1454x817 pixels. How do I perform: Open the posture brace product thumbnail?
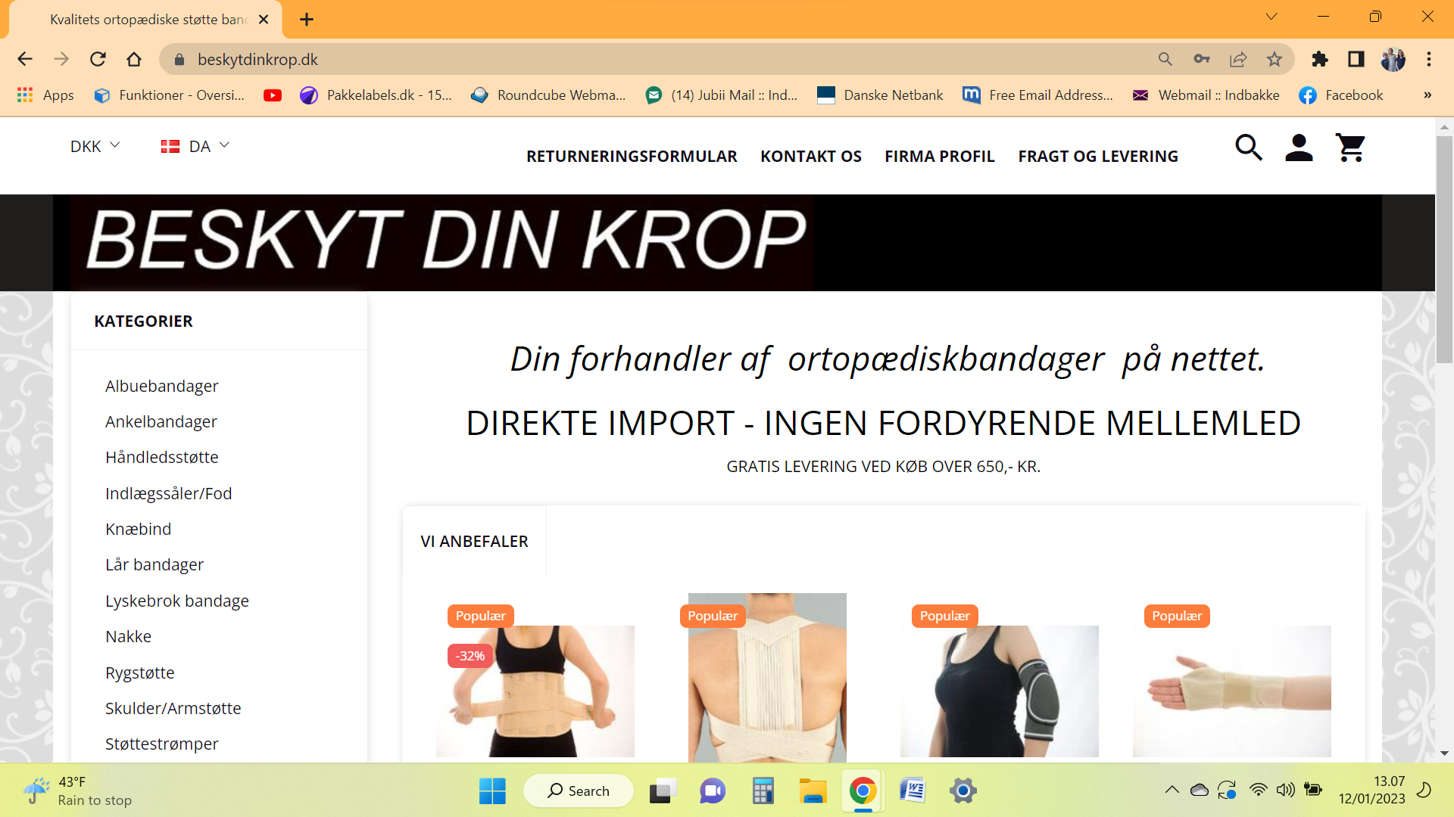point(766,681)
